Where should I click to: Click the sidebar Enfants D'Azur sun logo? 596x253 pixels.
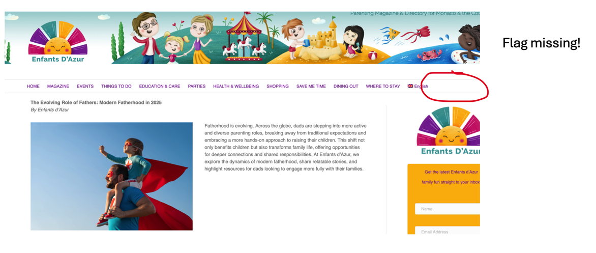click(x=449, y=131)
